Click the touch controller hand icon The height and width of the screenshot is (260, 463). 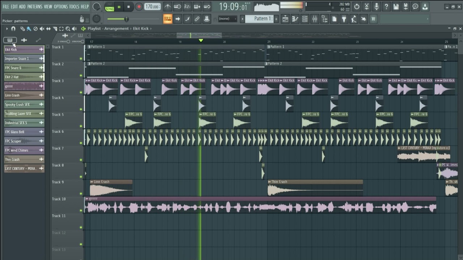pos(364,19)
